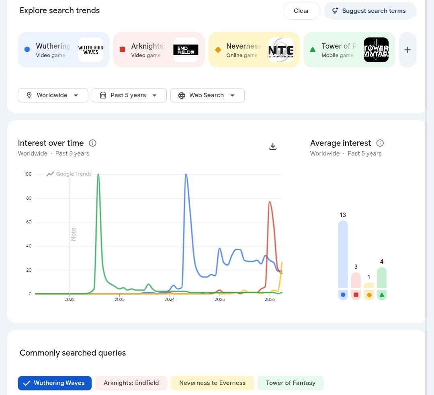Click the 2024 label on the chart axis

click(x=170, y=299)
